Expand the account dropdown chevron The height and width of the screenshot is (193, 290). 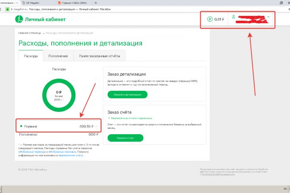point(268,18)
